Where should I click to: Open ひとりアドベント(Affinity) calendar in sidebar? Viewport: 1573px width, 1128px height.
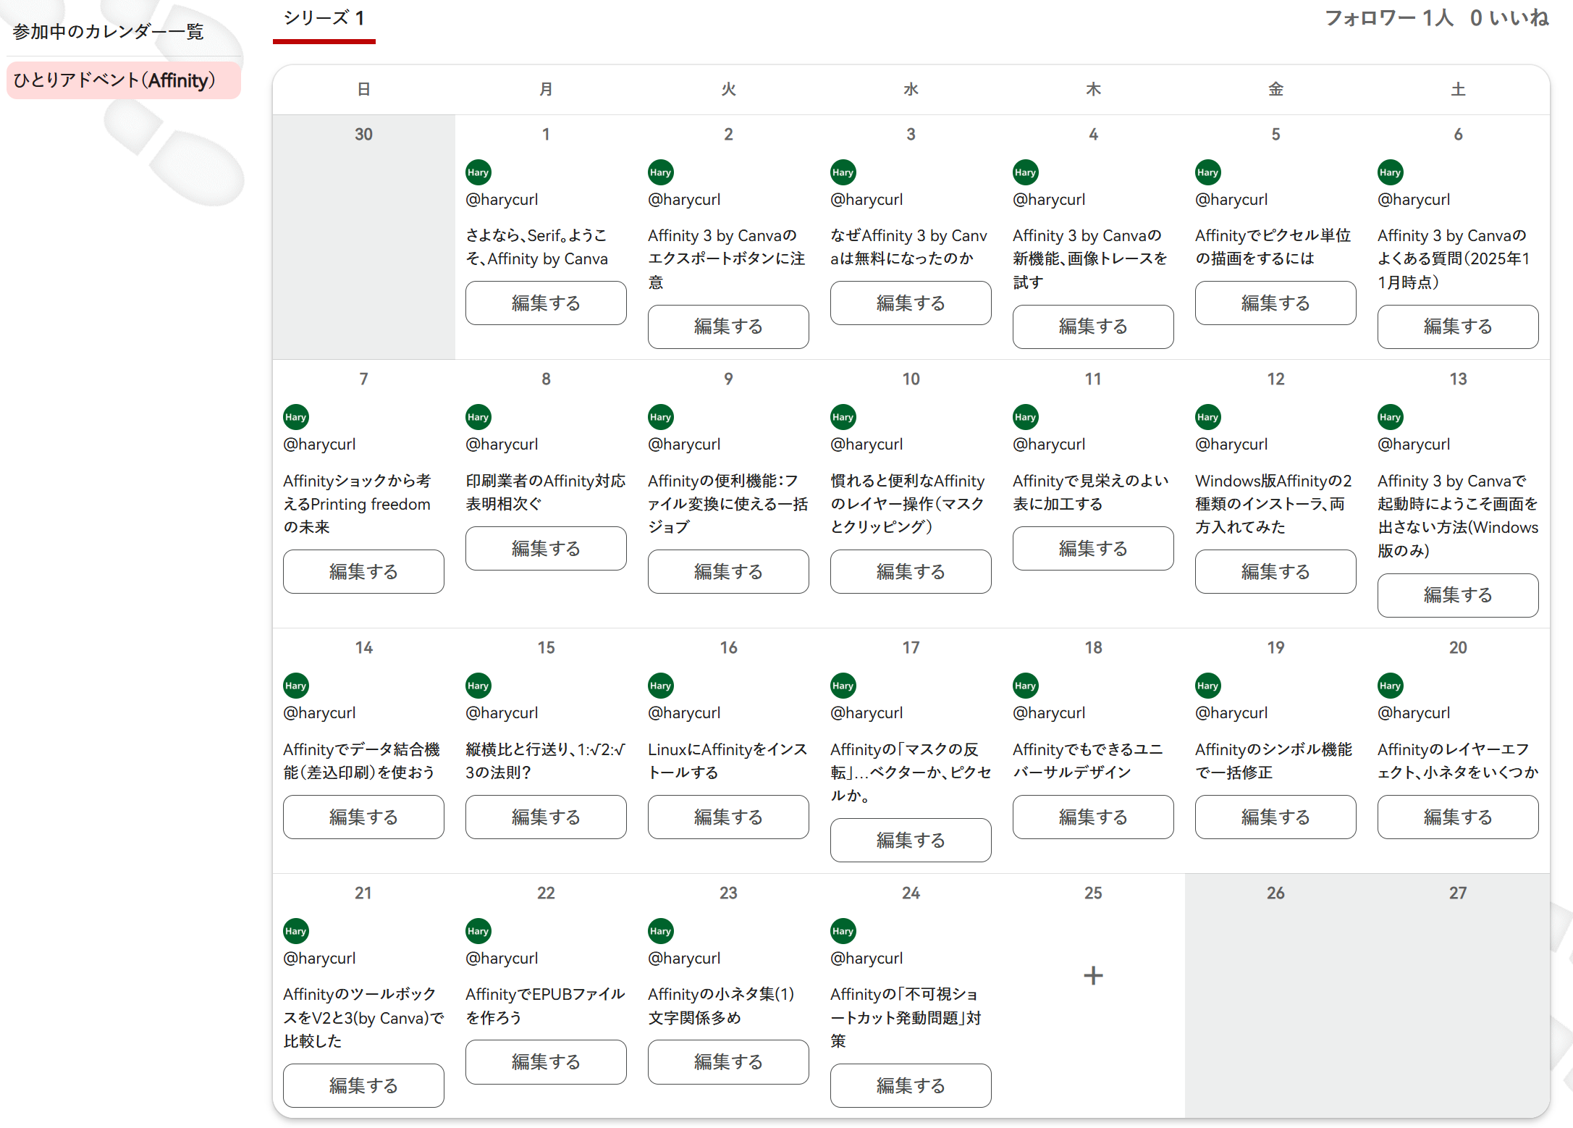click(x=114, y=80)
